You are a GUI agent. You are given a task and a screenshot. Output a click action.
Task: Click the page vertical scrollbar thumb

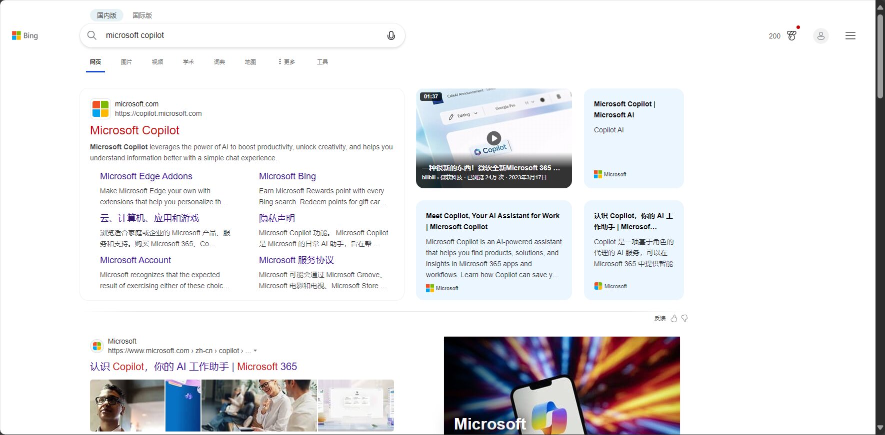[880, 56]
